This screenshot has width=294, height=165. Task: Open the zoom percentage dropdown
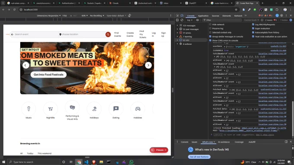tap(85, 16)
